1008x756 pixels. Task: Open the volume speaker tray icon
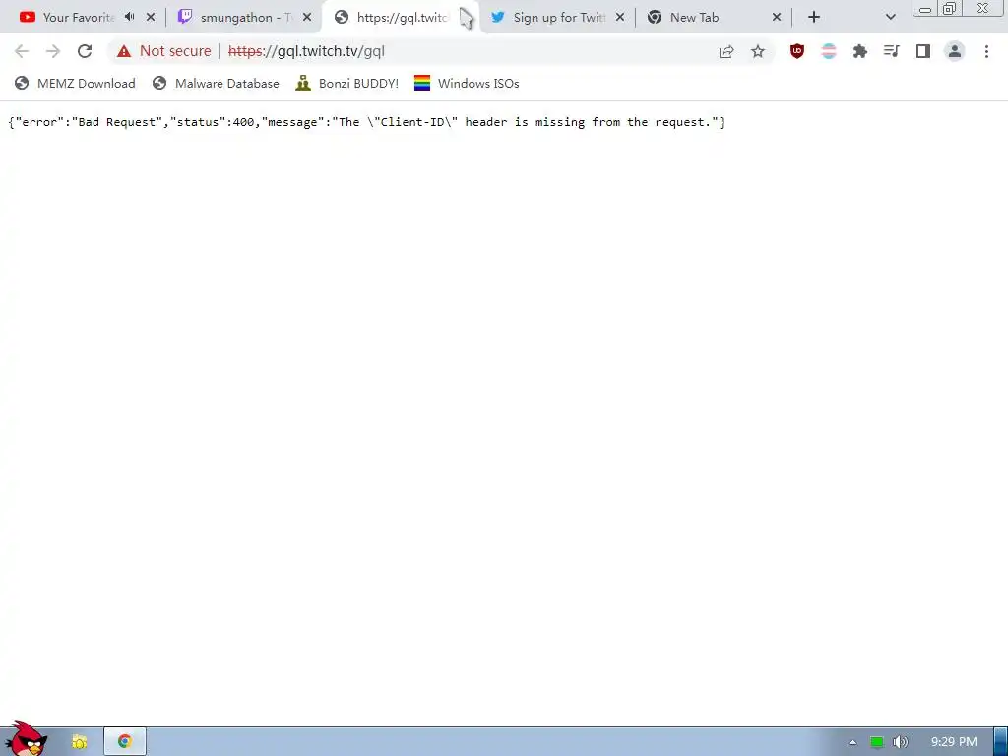coord(900,742)
